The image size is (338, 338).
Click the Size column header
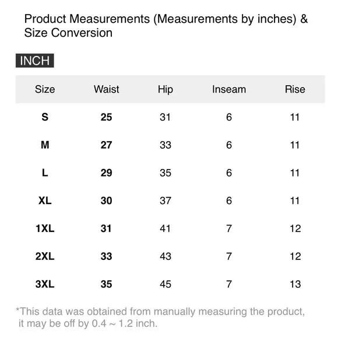pyautogui.click(x=45, y=89)
